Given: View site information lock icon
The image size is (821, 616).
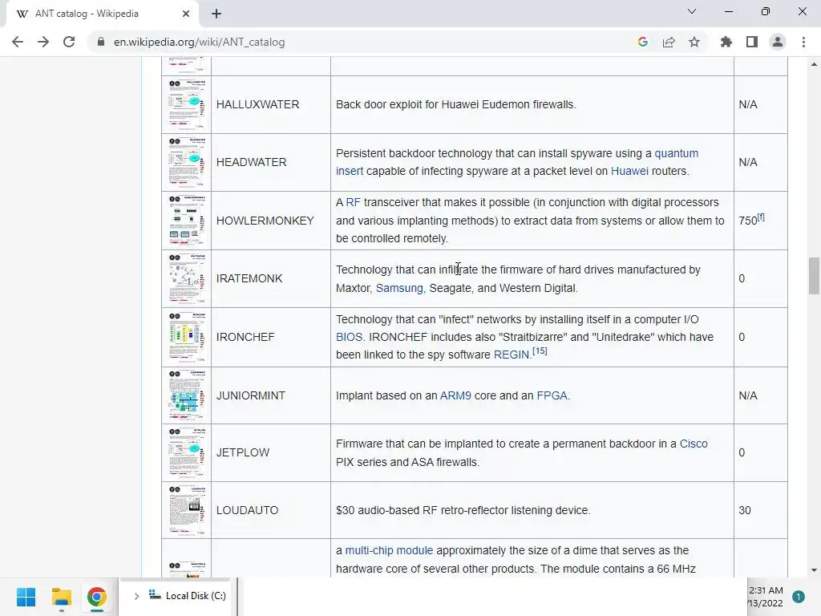Looking at the screenshot, I should point(101,42).
